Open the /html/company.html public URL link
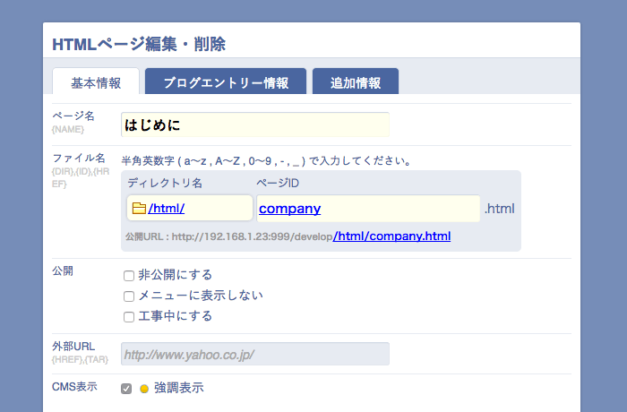The image size is (627, 412). tap(391, 236)
